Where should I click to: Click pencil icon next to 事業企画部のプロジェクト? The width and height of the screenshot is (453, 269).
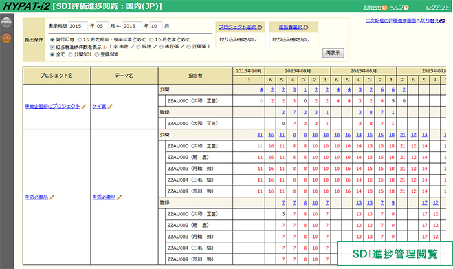84,106
